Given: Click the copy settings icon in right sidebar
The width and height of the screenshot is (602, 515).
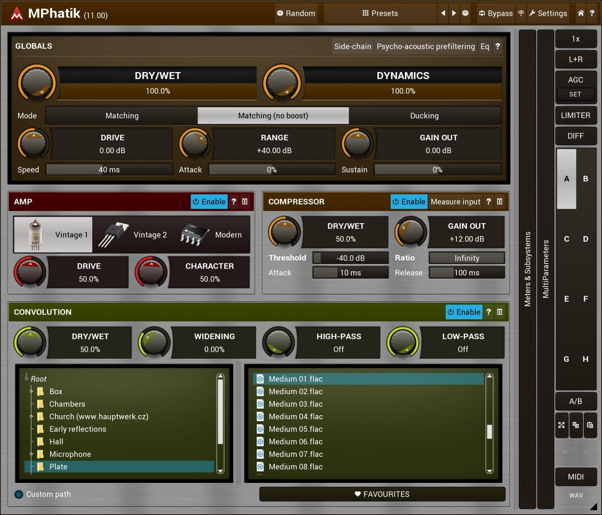Looking at the screenshot, I should pyautogui.click(x=576, y=425).
